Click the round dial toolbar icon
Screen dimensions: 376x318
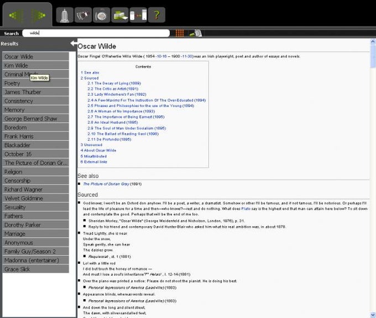tap(101, 15)
